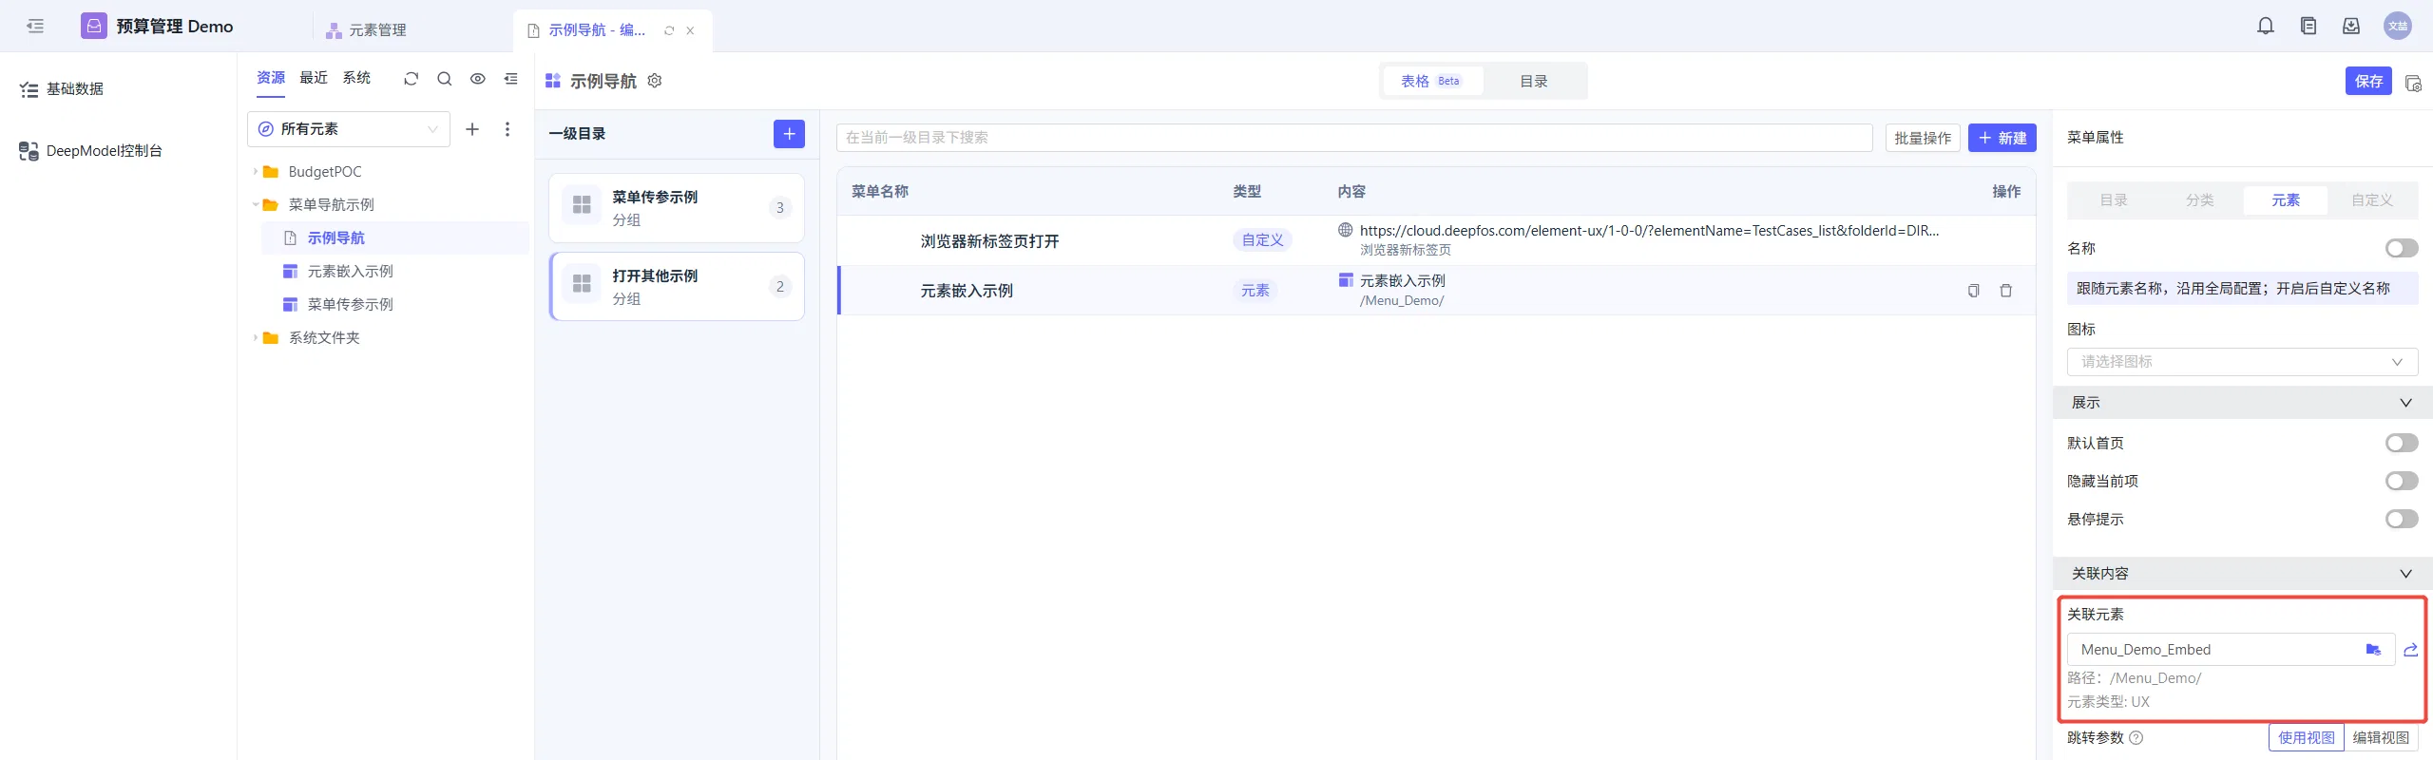2433x760 pixels.
Task: Reload the 示例导航 tab icon
Action: [669, 30]
